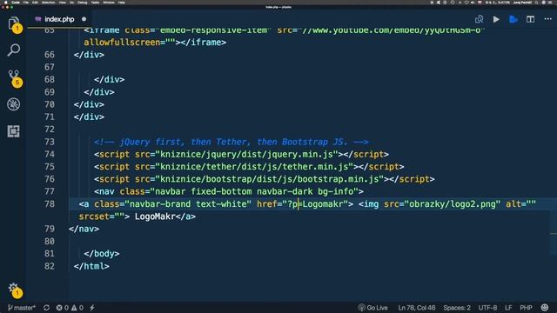
Task: Open Spotlight search in macOS menu bar
Action: point(536,3)
